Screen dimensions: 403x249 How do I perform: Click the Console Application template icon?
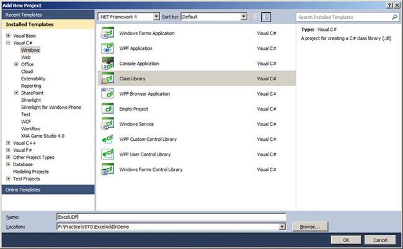(108, 63)
